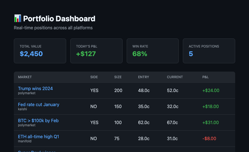
Task: Click the Total Value card
Action: (x=40, y=51)
